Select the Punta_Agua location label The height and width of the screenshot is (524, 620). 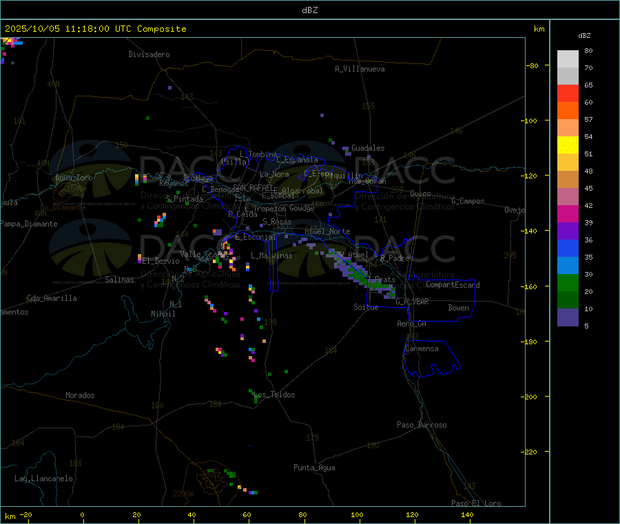point(314,468)
